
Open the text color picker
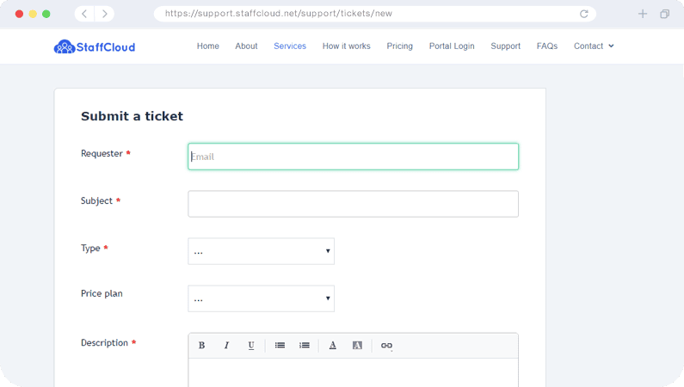333,345
